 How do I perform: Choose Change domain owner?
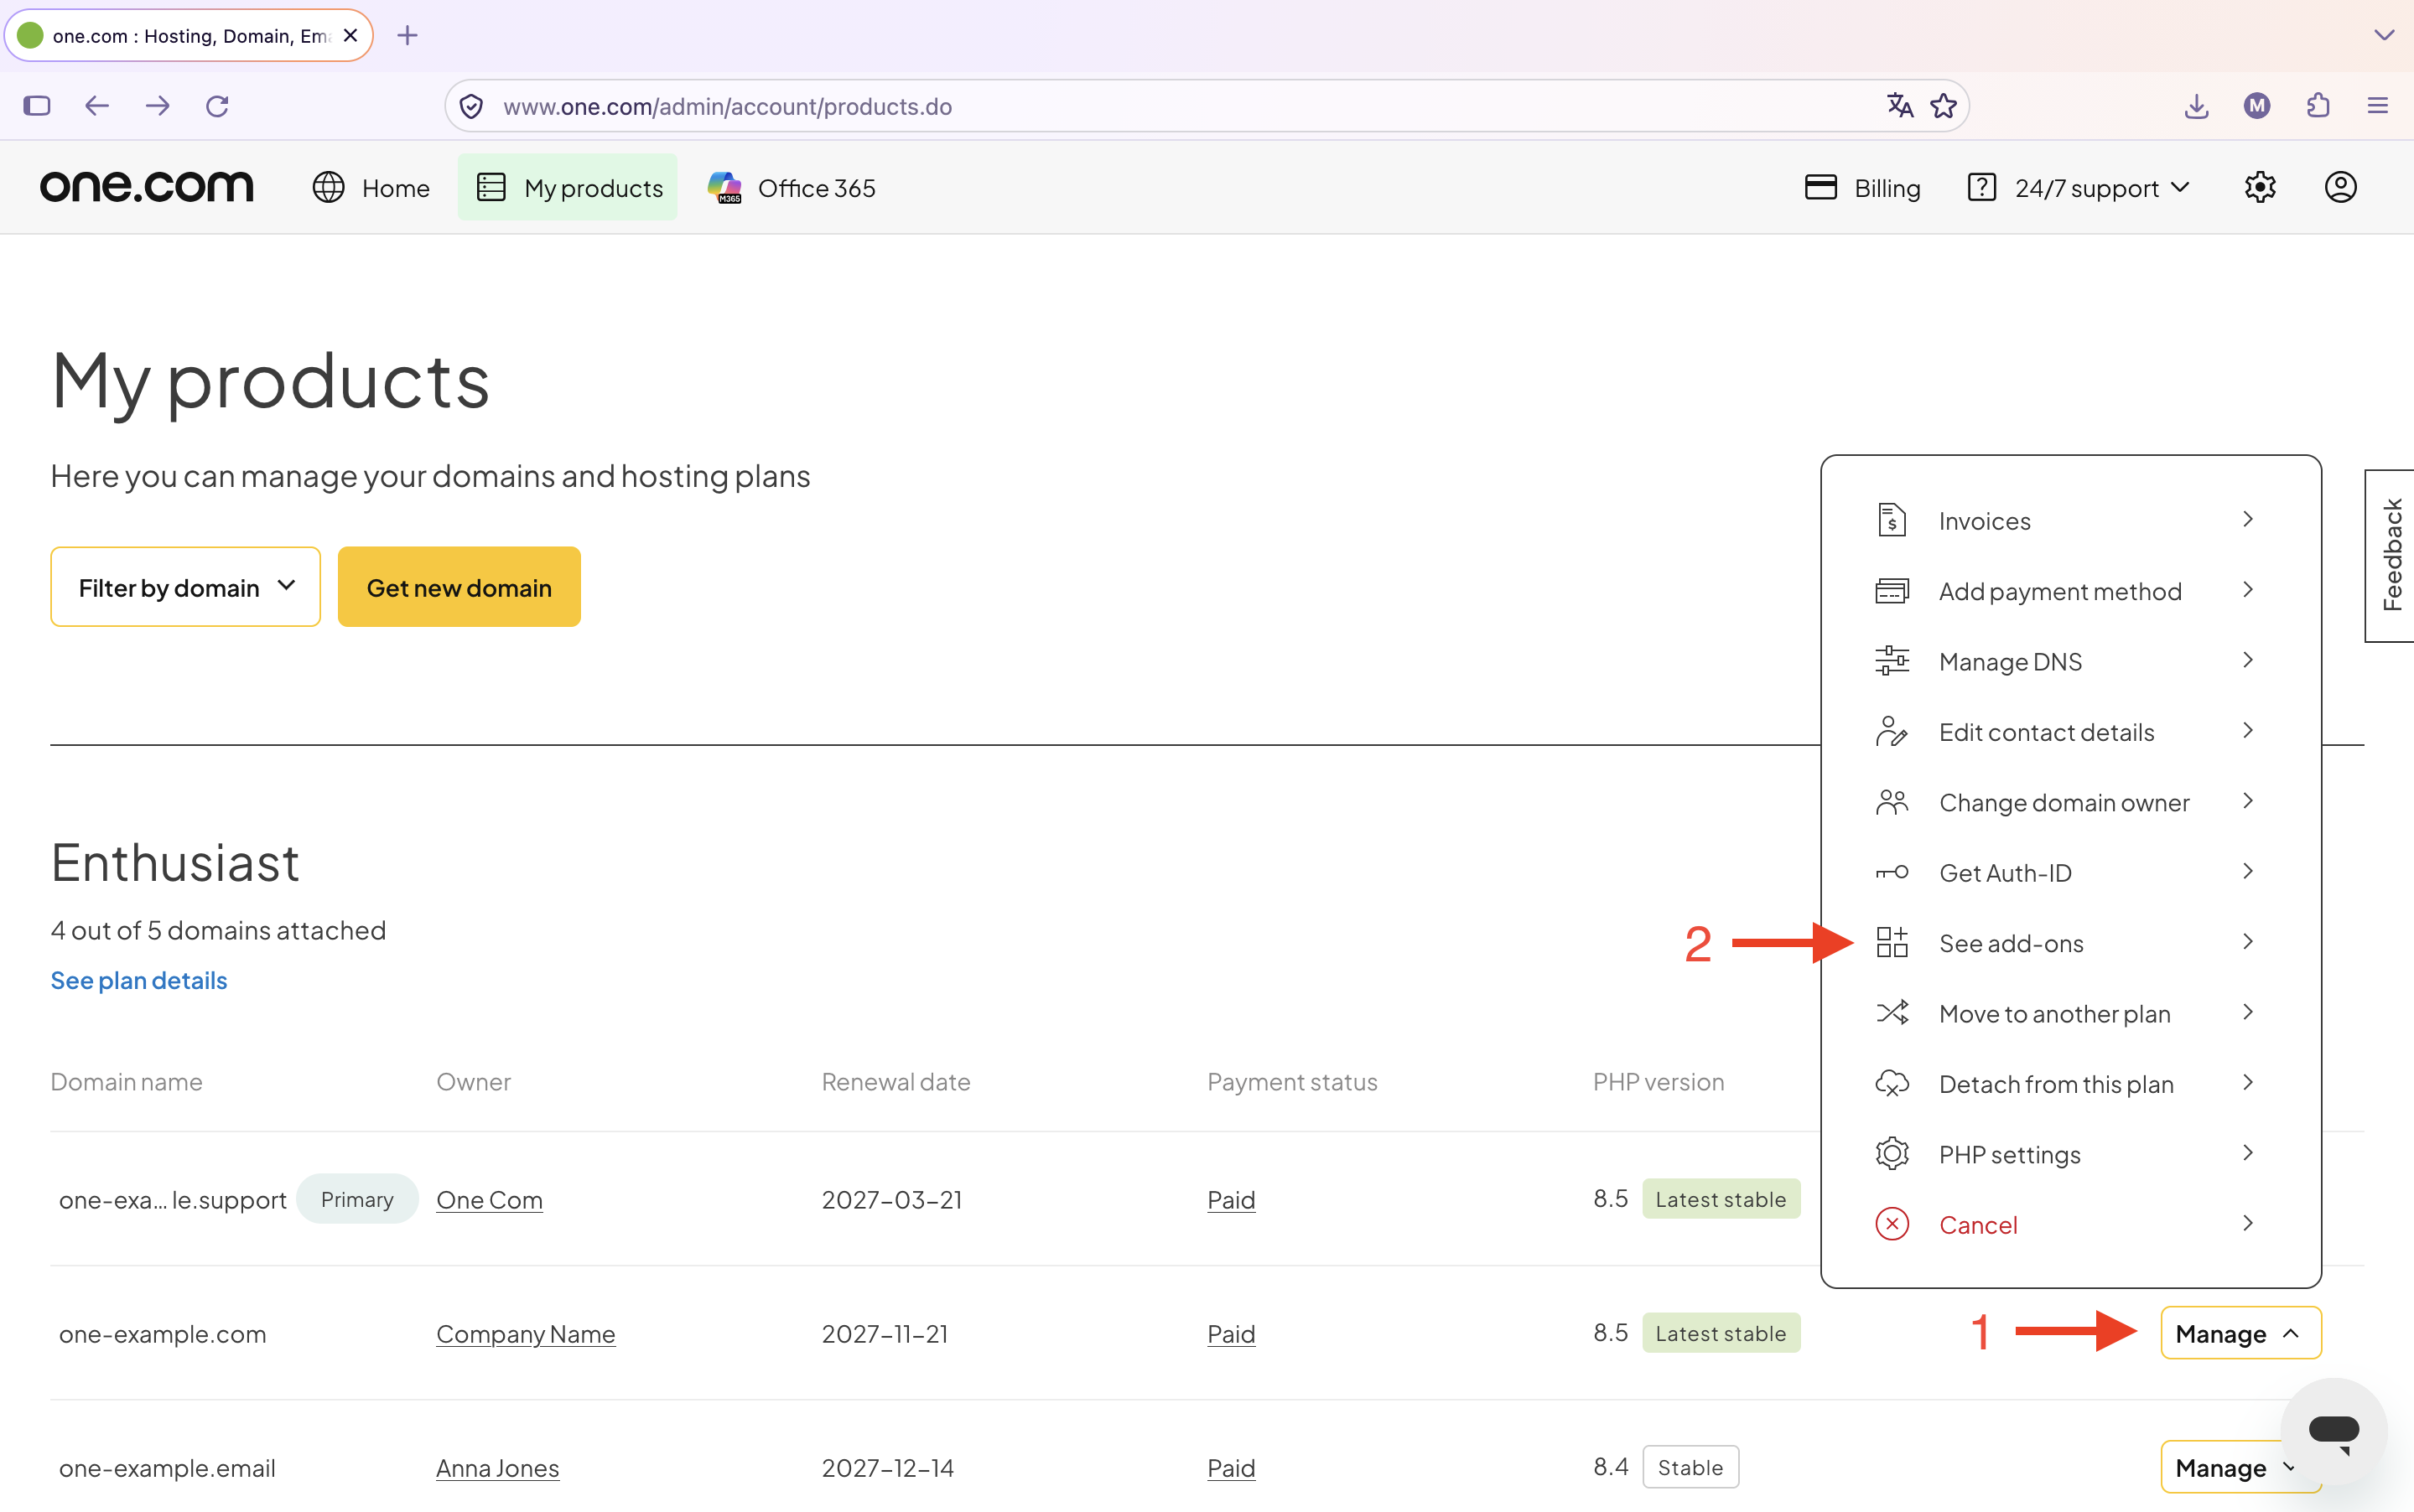(x=2070, y=802)
